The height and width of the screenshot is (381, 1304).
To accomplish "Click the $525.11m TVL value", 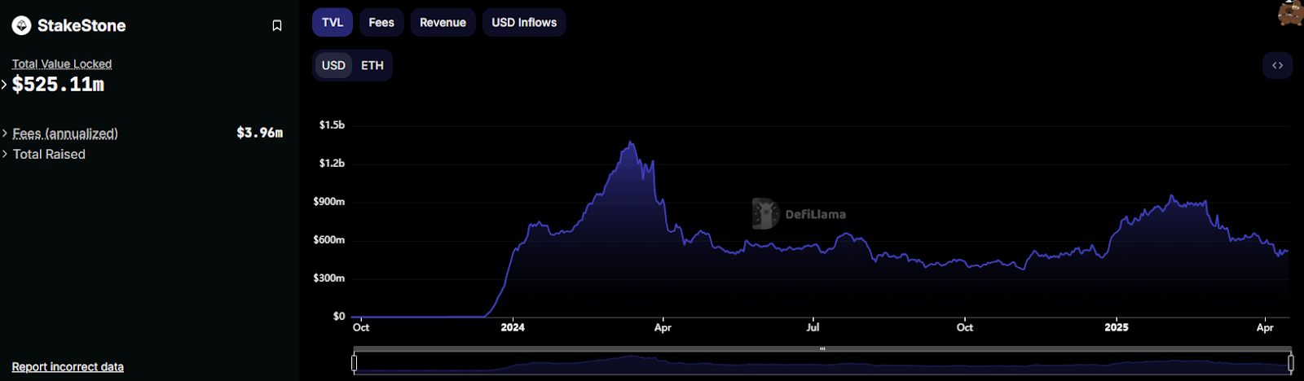I will click(x=58, y=85).
